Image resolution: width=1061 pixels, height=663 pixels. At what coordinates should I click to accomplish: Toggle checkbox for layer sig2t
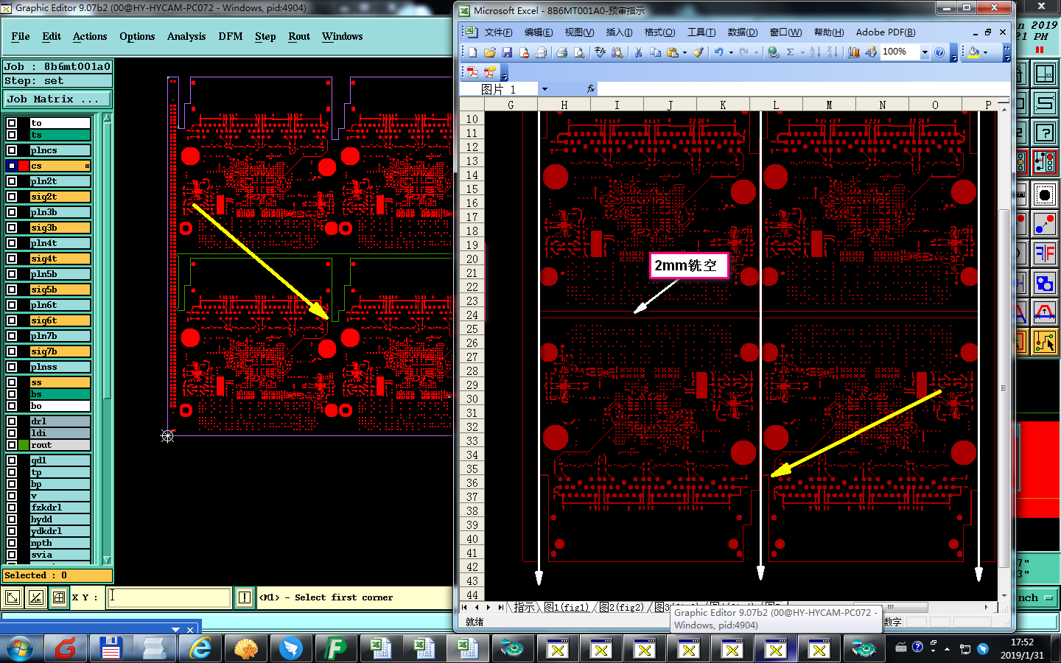click(x=12, y=197)
